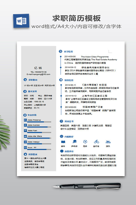This screenshot has width=136, height=205.
Task: Click the 2014/10-12 timeline dot
Action: [61, 96]
